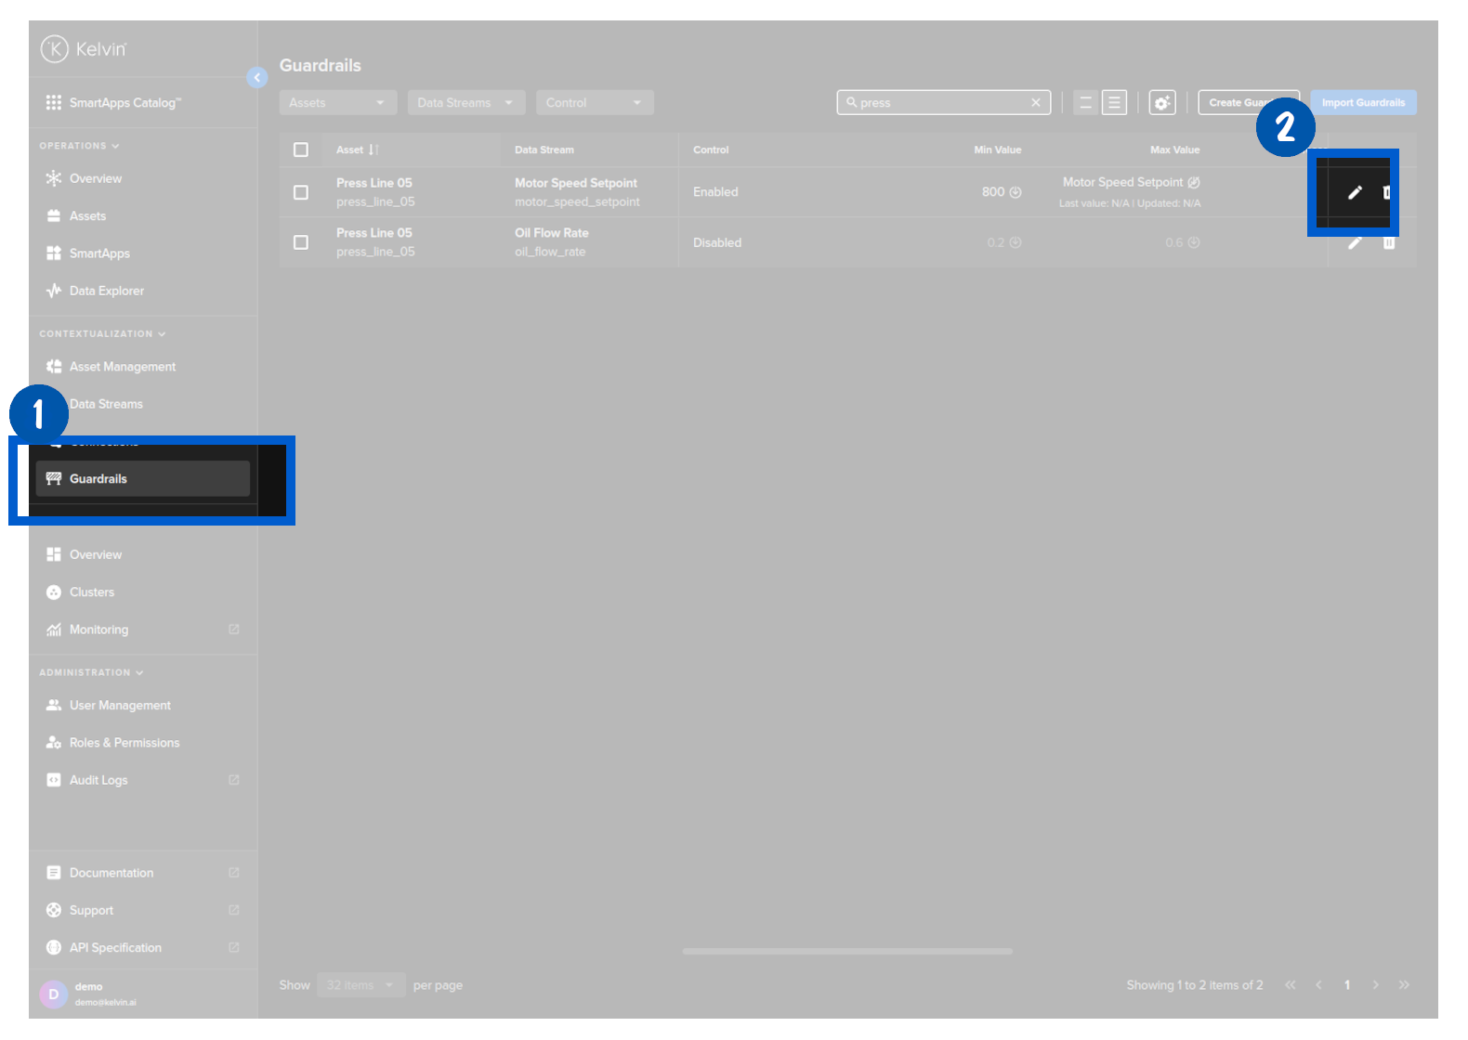This screenshot has height=1040, width=1468.
Task: Collapse the sidebar with the arrow button
Action: coord(257,78)
